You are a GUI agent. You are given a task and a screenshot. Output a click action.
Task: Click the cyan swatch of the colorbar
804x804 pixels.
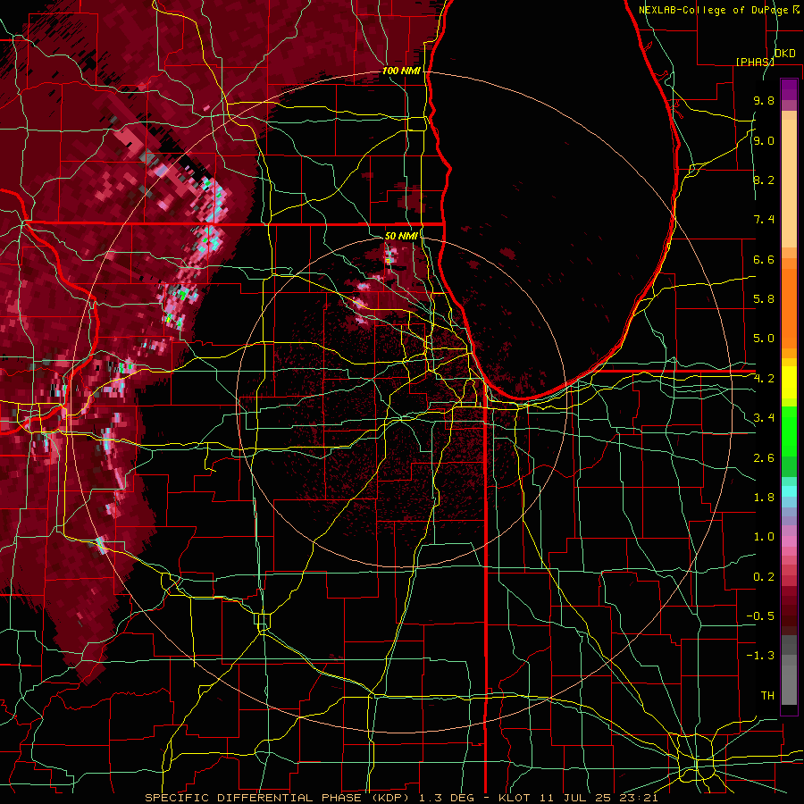(789, 491)
